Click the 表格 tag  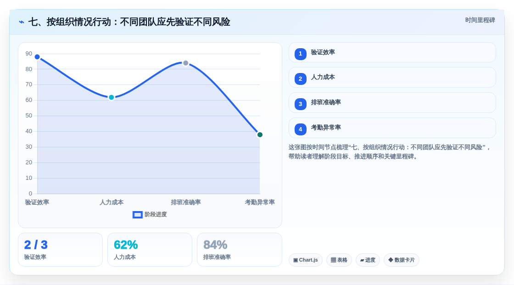pos(339,260)
